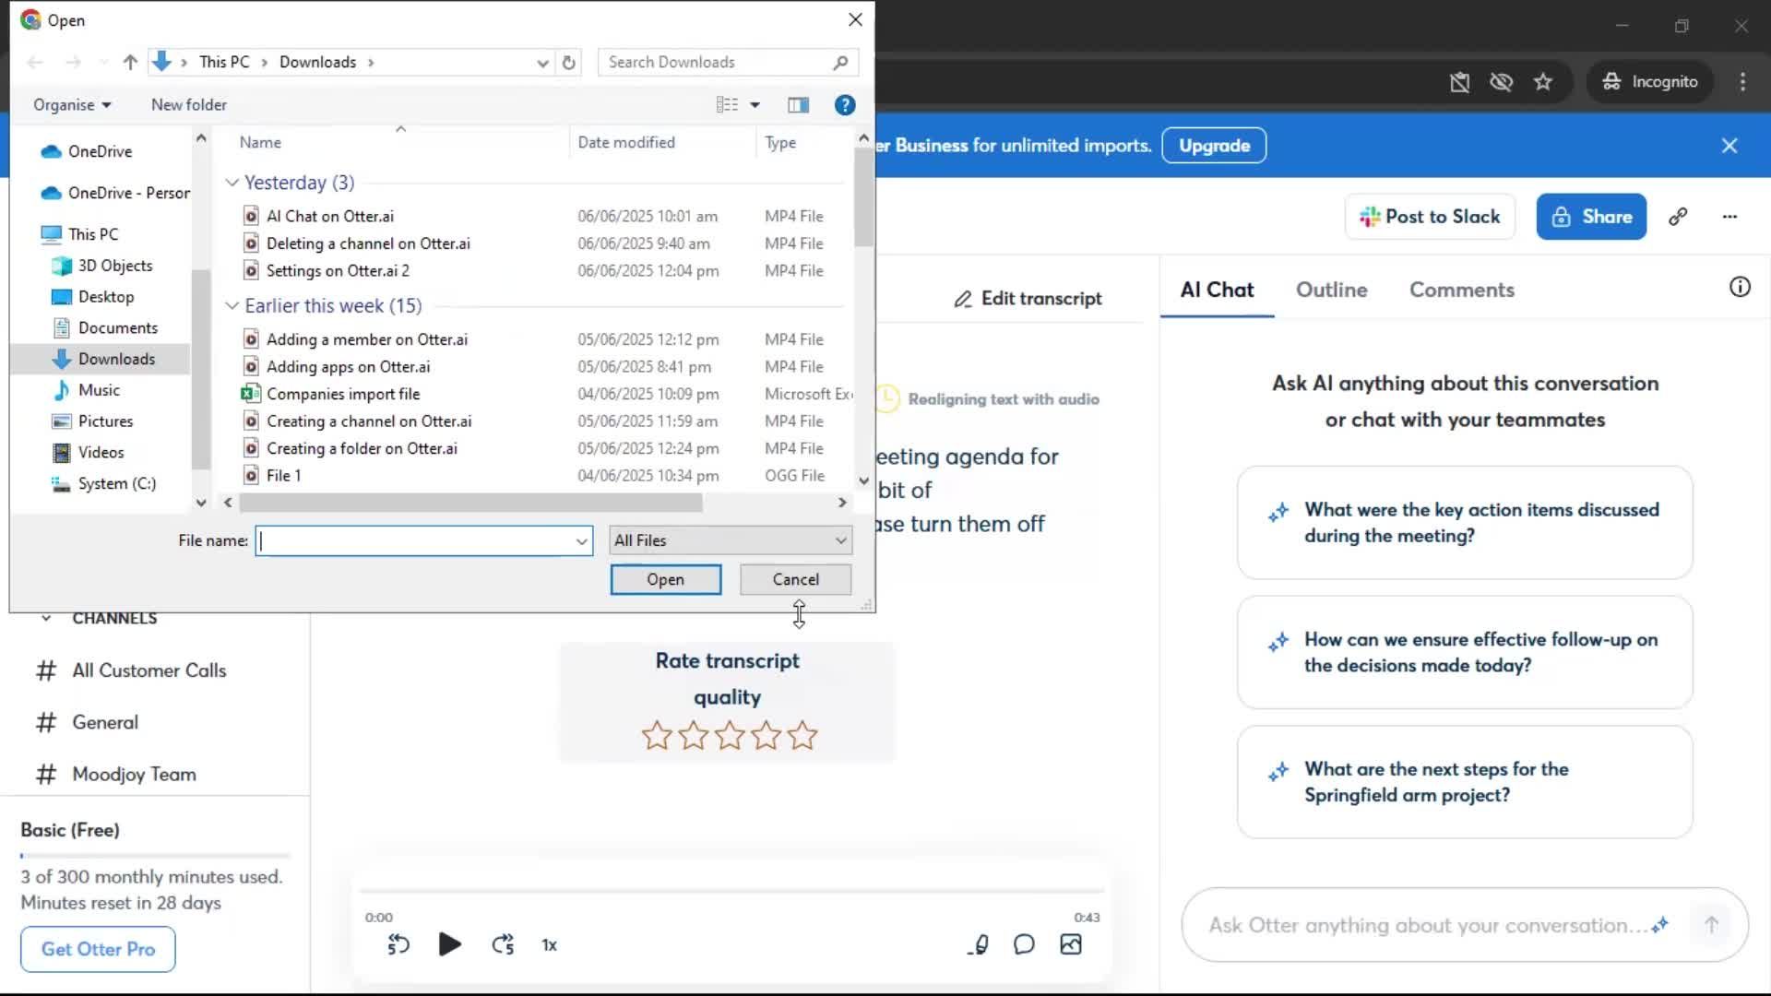
Task: Click the Search Downloads field
Action: (x=715, y=62)
